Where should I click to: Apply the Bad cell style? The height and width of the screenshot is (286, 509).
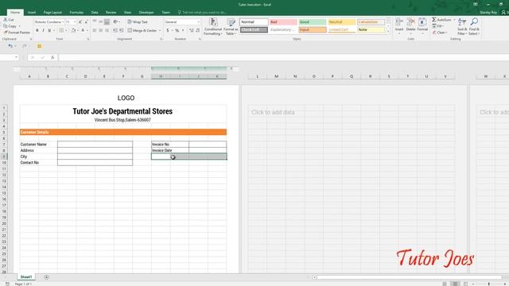click(283, 22)
